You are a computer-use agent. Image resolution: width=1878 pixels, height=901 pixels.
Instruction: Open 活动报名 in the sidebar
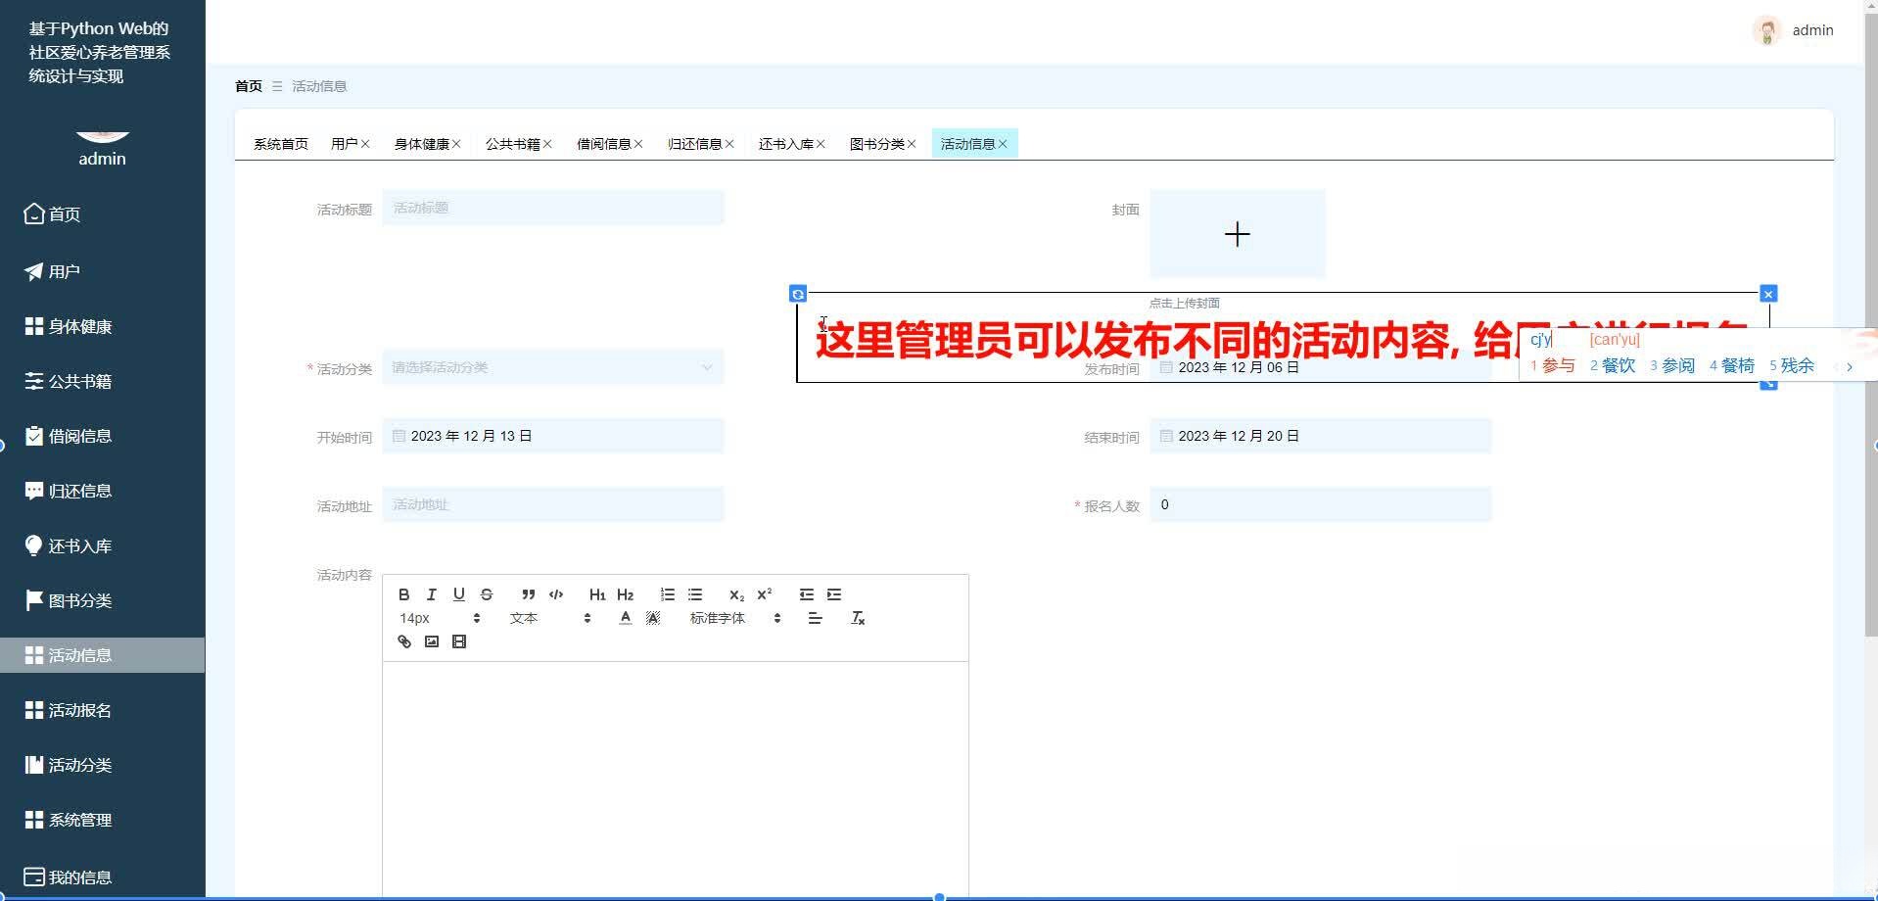click(x=78, y=709)
